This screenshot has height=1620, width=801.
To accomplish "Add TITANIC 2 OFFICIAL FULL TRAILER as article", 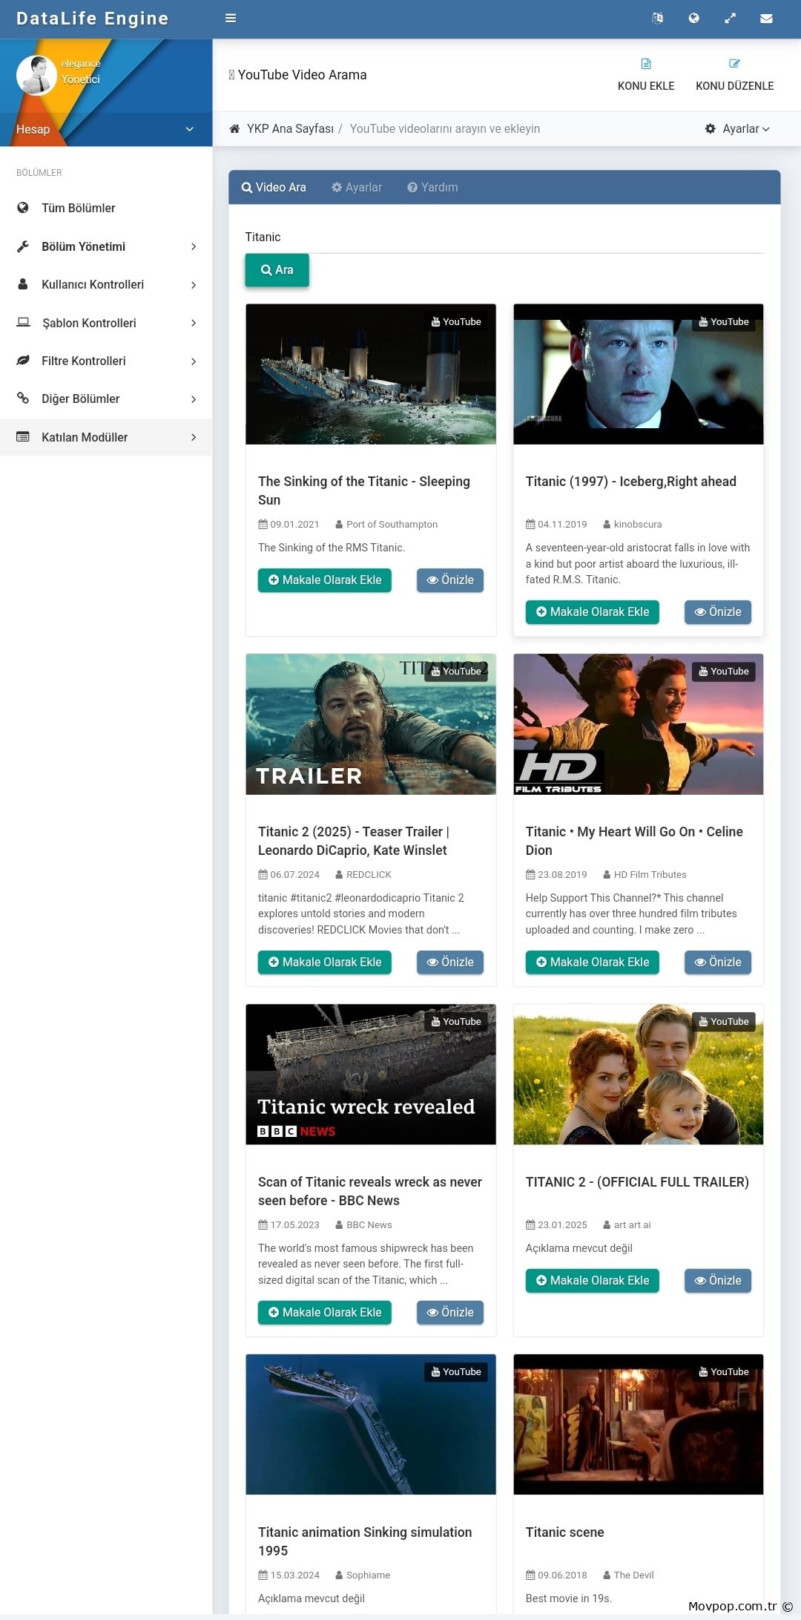I will click(x=592, y=1281).
